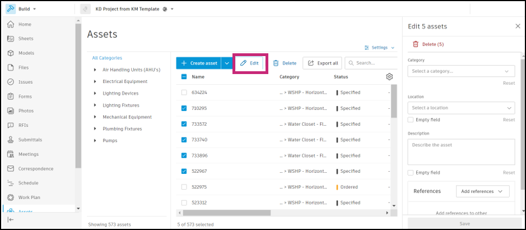526x230 pixels.
Task: Select All Categories link
Action: pos(107,58)
